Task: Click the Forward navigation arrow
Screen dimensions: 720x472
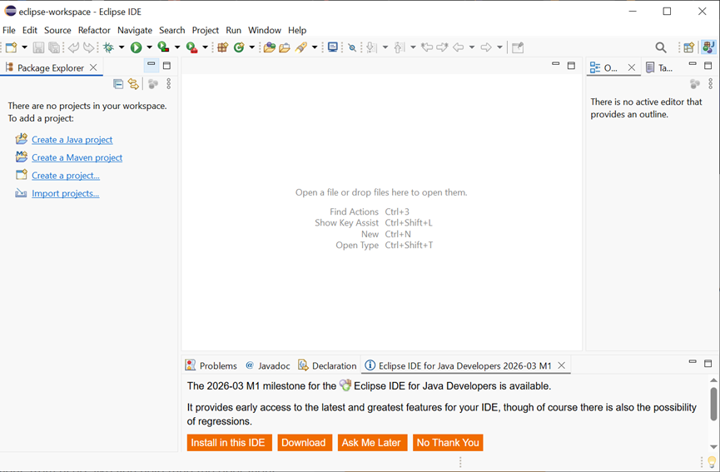Action: point(486,47)
